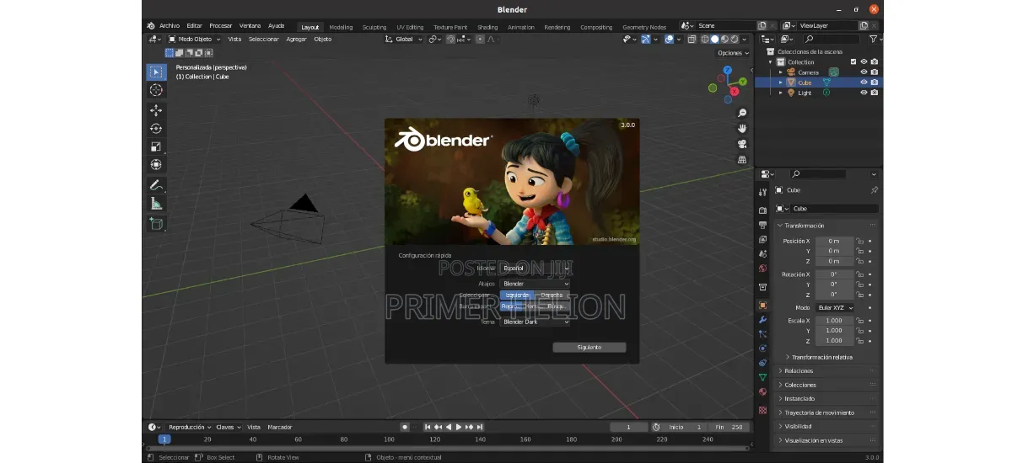Open the Opciones dropdown in viewport
Image resolution: width=1012 pixels, height=463 pixels.
[733, 53]
